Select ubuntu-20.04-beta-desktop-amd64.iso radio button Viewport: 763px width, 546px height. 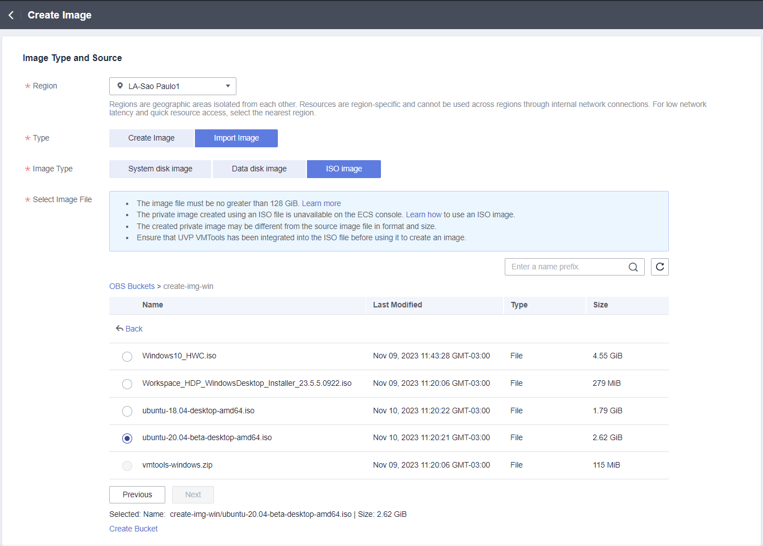[127, 438]
